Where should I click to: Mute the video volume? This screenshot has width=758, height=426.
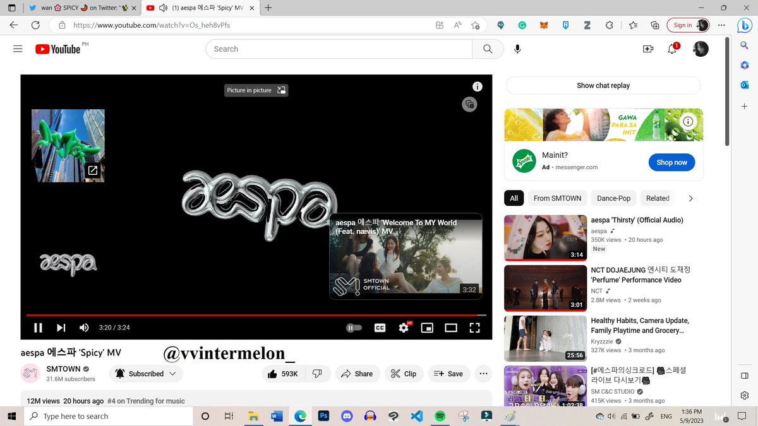(84, 328)
